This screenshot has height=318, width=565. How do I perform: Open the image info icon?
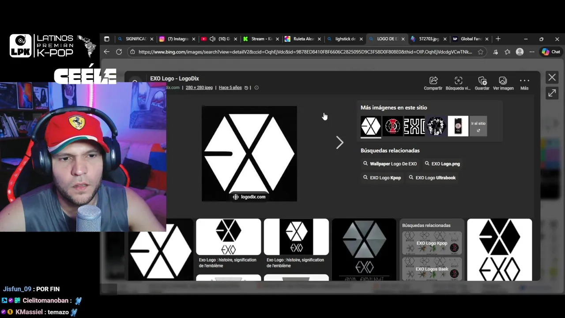coord(256,87)
